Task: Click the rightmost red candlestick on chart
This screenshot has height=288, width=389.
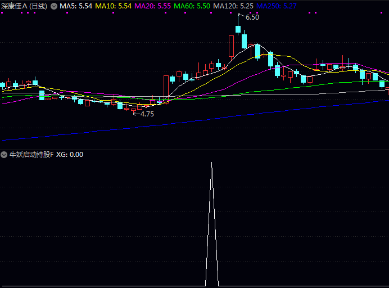Action: tap(387, 91)
